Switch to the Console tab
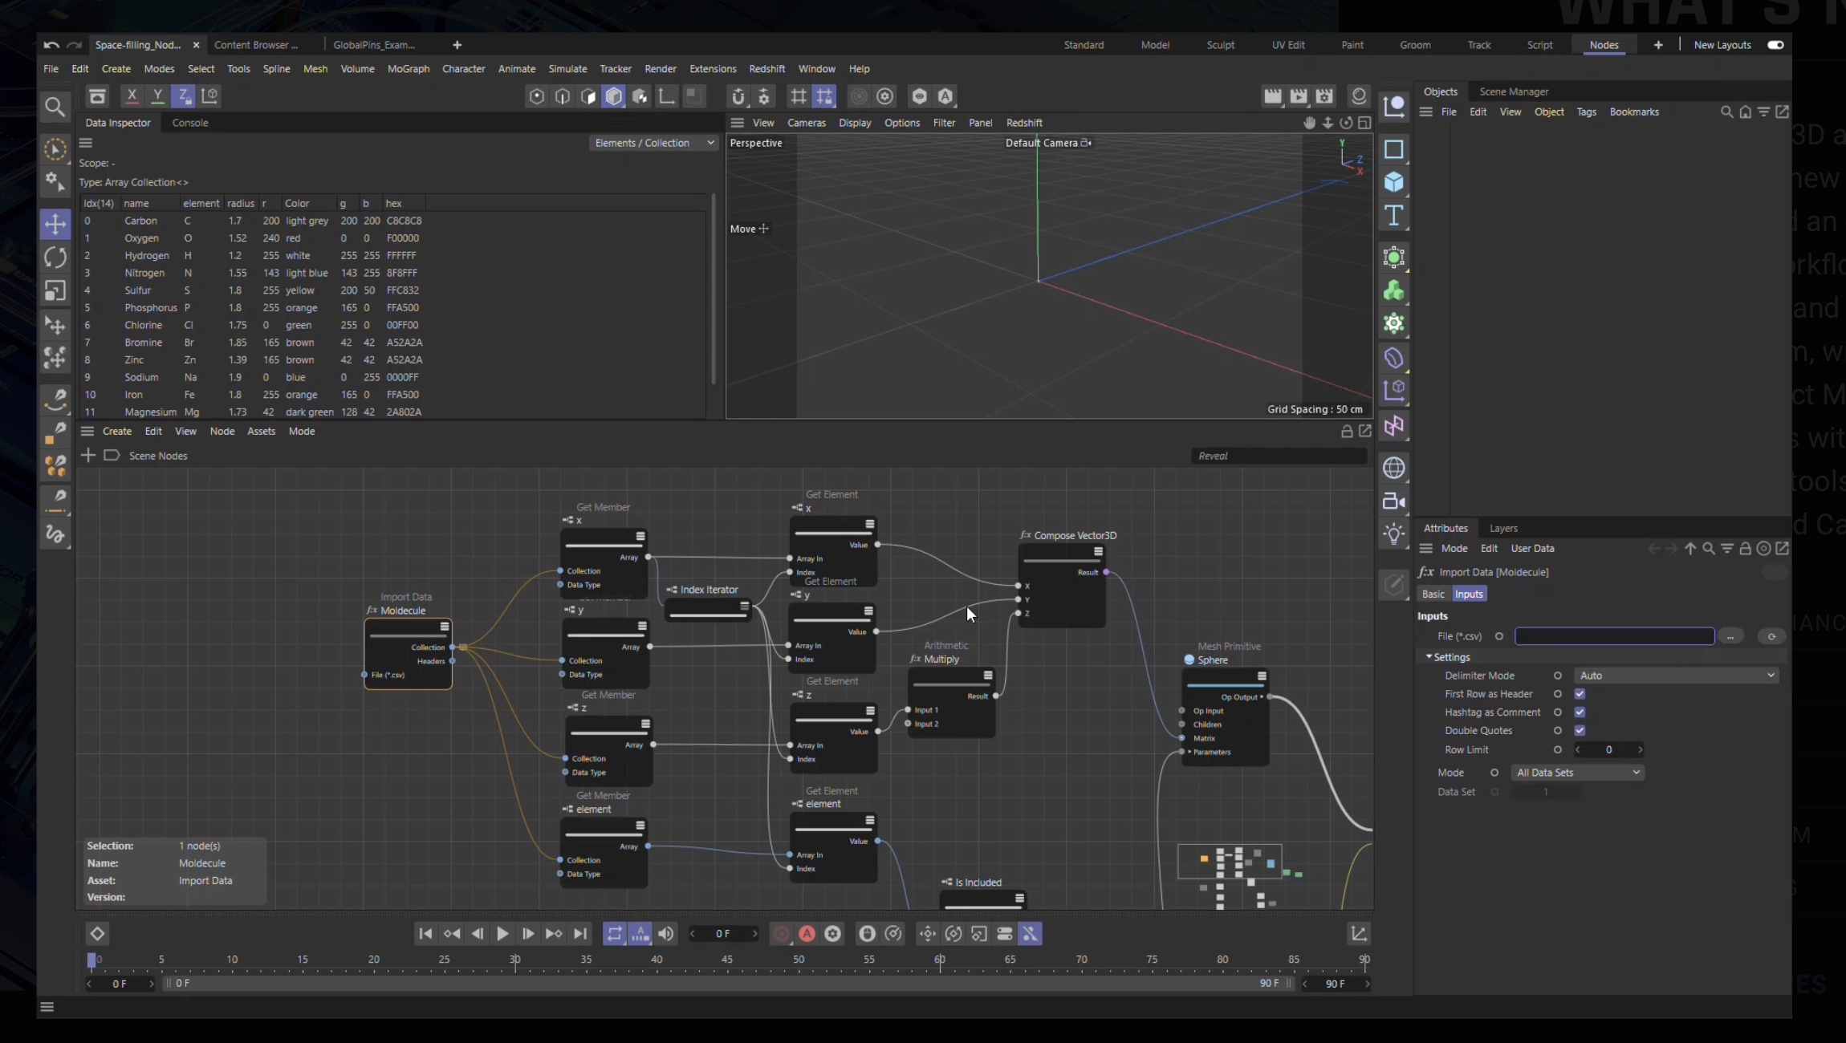 click(x=190, y=123)
